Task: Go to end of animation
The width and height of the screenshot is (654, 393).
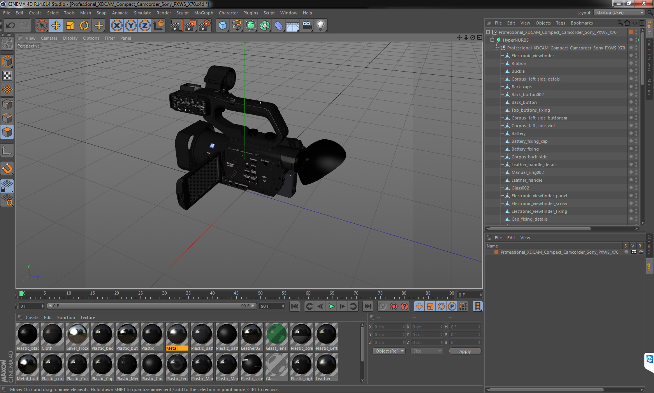Action: [368, 306]
